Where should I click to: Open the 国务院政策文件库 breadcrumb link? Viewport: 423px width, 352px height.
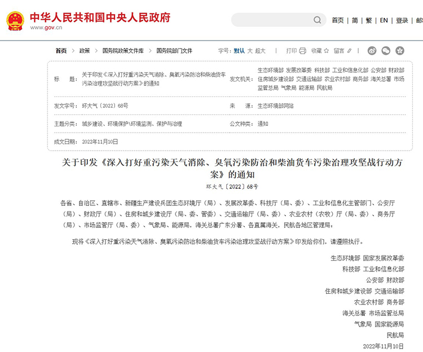point(123,51)
